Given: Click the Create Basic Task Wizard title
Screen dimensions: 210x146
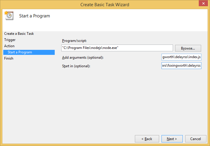Looking at the screenshot, I should [x=105, y=5].
